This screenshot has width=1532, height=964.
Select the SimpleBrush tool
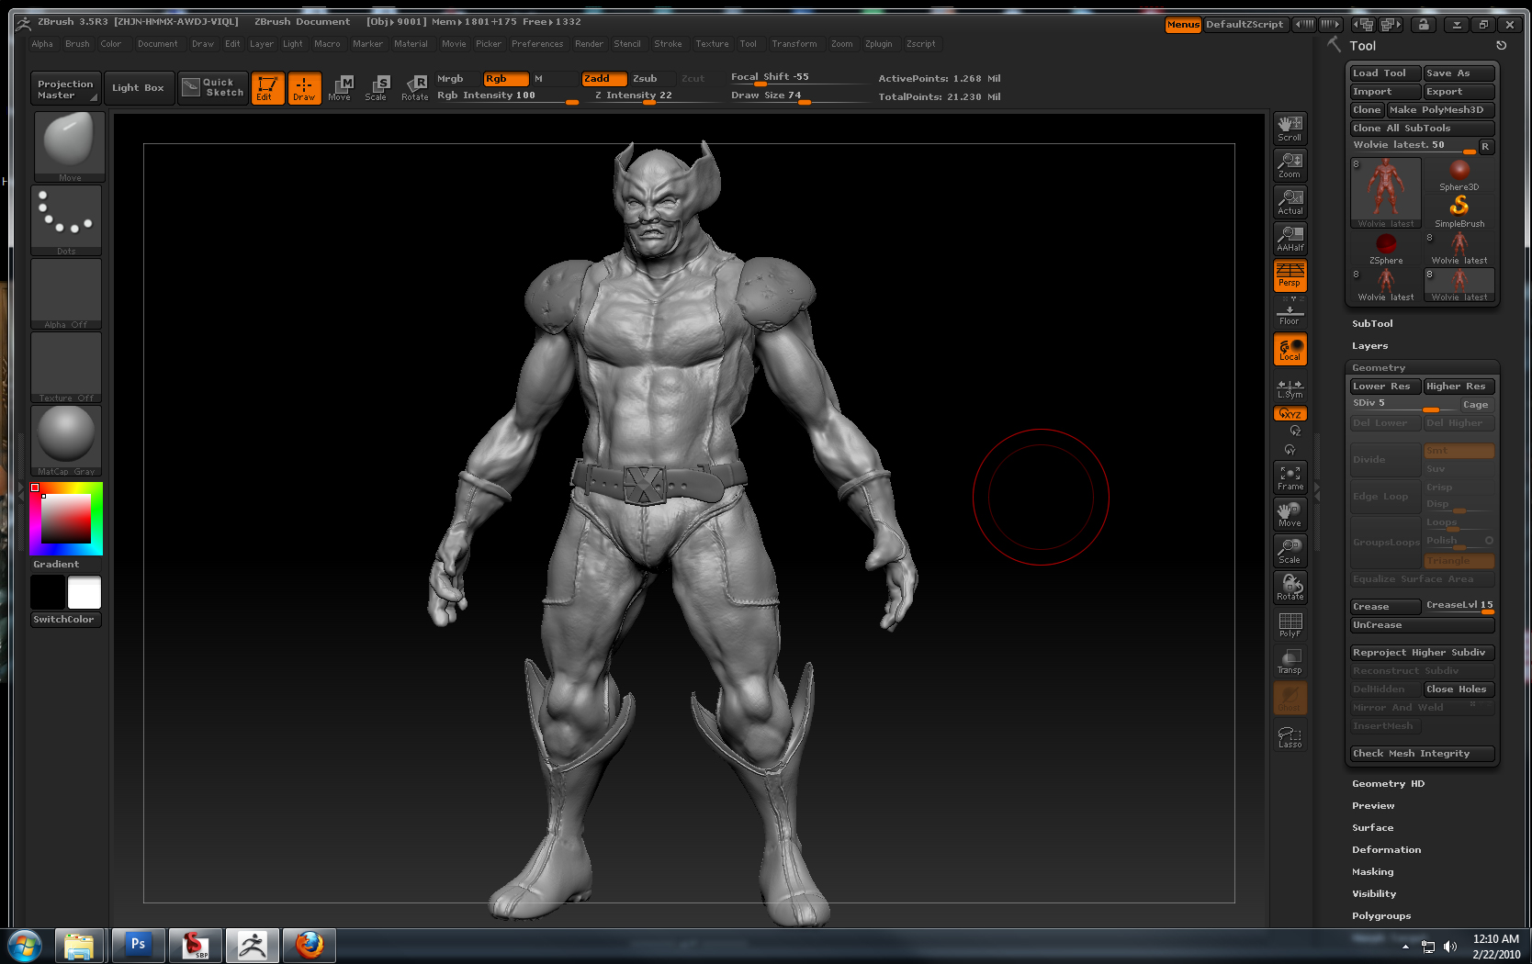pos(1459,211)
